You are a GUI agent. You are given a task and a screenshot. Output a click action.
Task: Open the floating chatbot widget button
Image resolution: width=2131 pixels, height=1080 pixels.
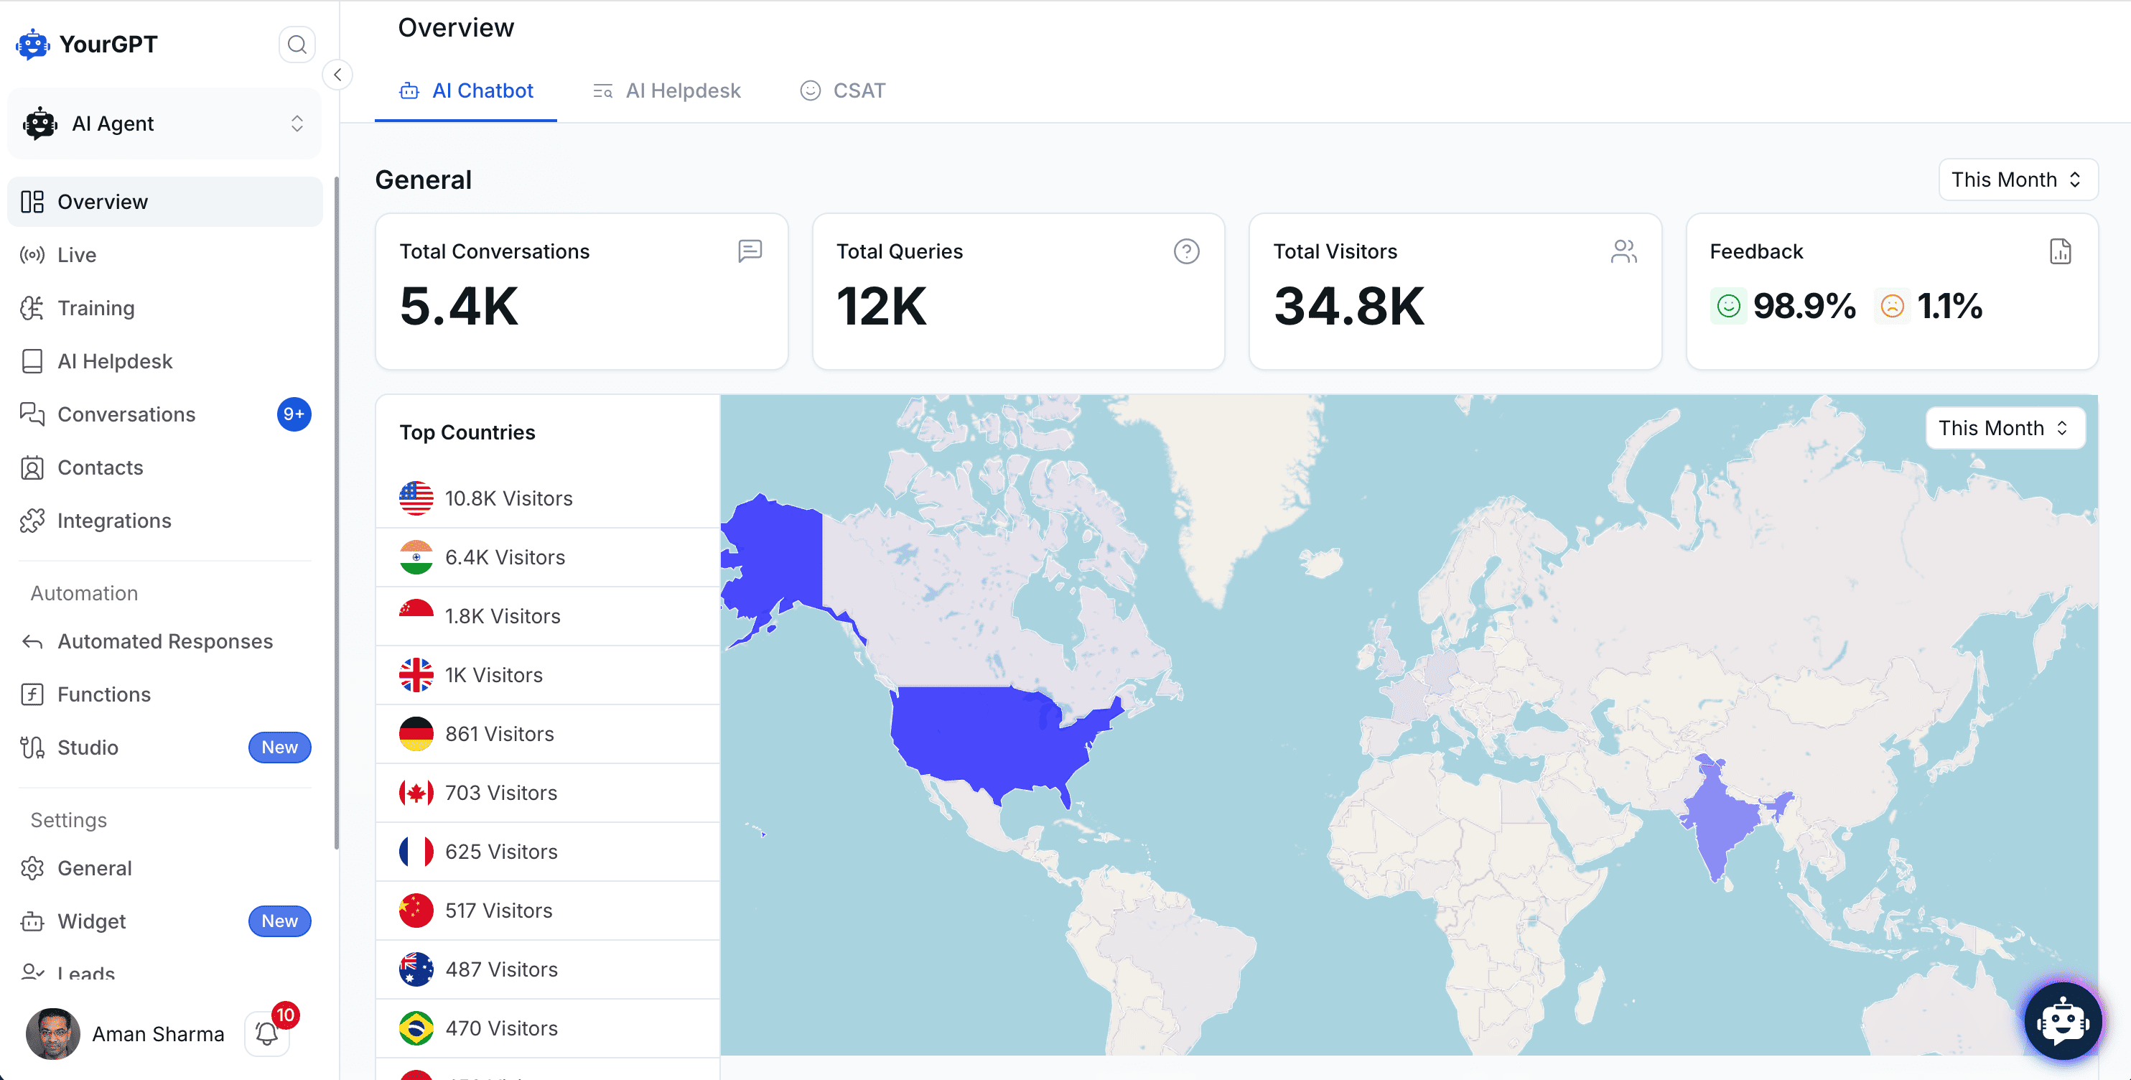coord(2062,1020)
